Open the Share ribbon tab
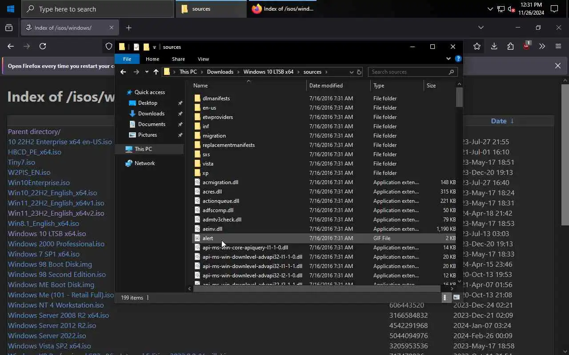Viewport: 569px width, 355px height. (x=178, y=59)
